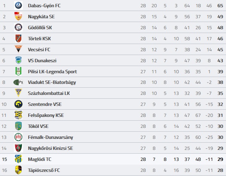Open the Felsőpakony KSE team page
This screenshot has height=176, width=226.
click(x=46, y=115)
